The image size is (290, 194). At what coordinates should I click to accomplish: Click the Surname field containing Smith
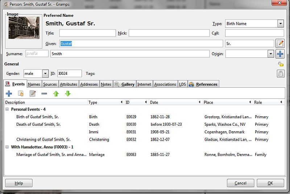pos(130,54)
